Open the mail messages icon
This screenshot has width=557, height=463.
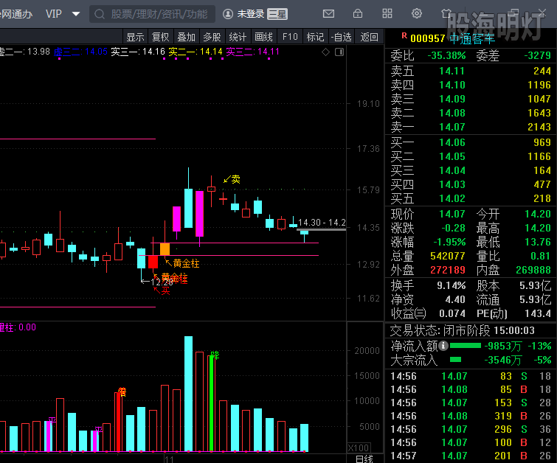328,14
